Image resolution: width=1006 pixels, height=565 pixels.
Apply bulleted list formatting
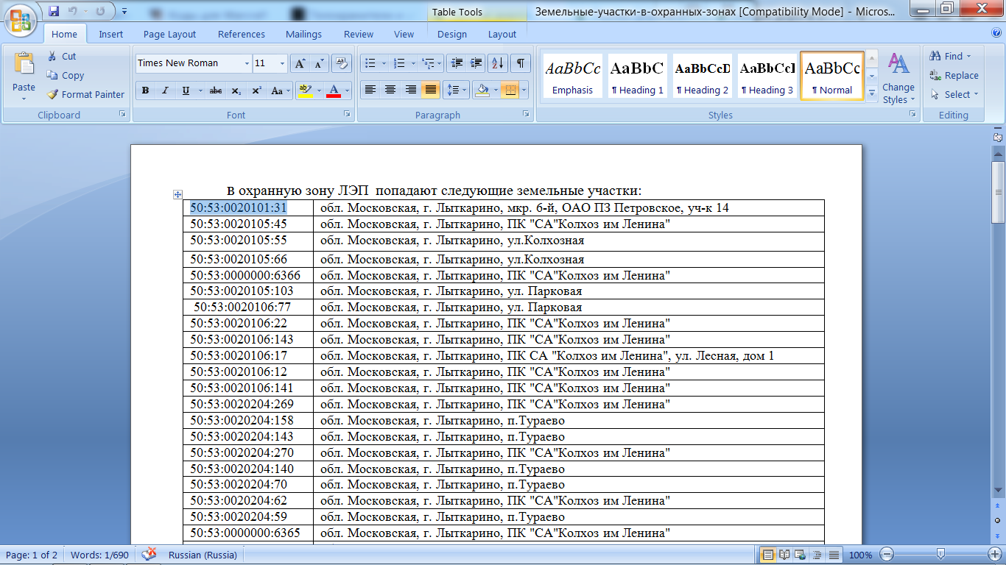(x=370, y=63)
